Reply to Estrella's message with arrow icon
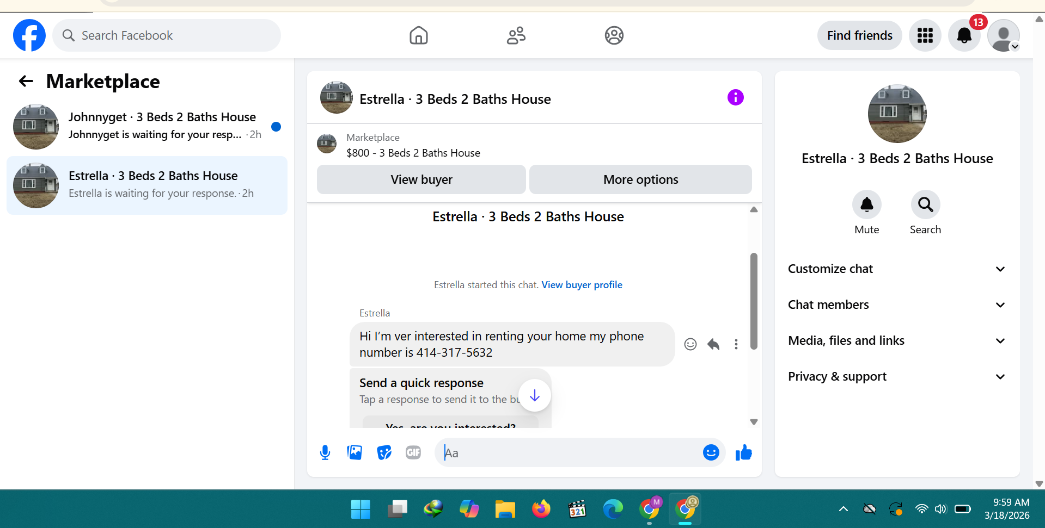This screenshot has width=1045, height=528. [x=713, y=344]
